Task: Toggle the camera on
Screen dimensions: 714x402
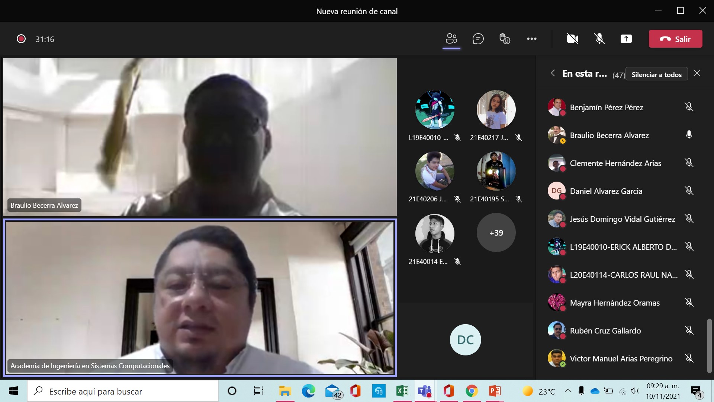Action: pyautogui.click(x=573, y=39)
